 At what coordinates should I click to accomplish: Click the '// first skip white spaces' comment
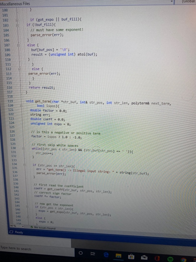55,145
